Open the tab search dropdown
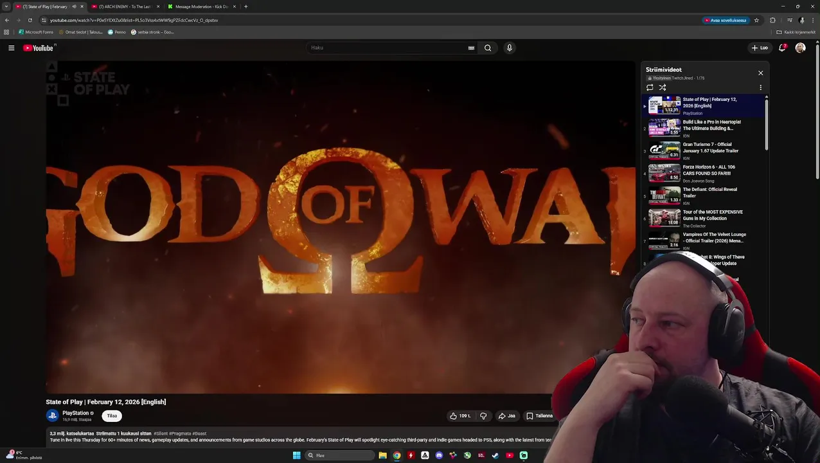 click(x=6, y=6)
